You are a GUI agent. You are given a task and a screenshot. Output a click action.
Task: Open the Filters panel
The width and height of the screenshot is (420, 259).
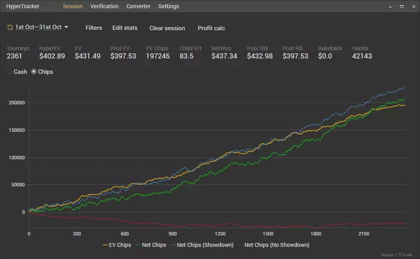[94, 28]
